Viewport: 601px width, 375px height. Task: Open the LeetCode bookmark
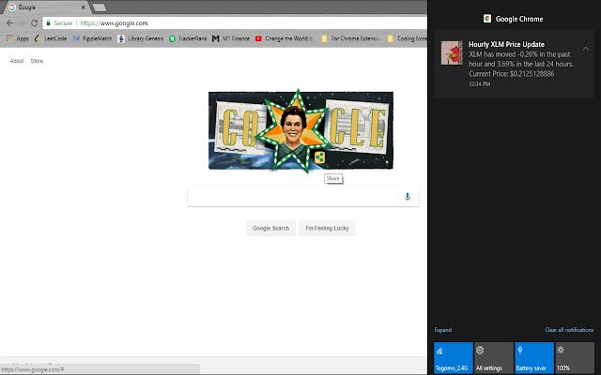point(51,38)
